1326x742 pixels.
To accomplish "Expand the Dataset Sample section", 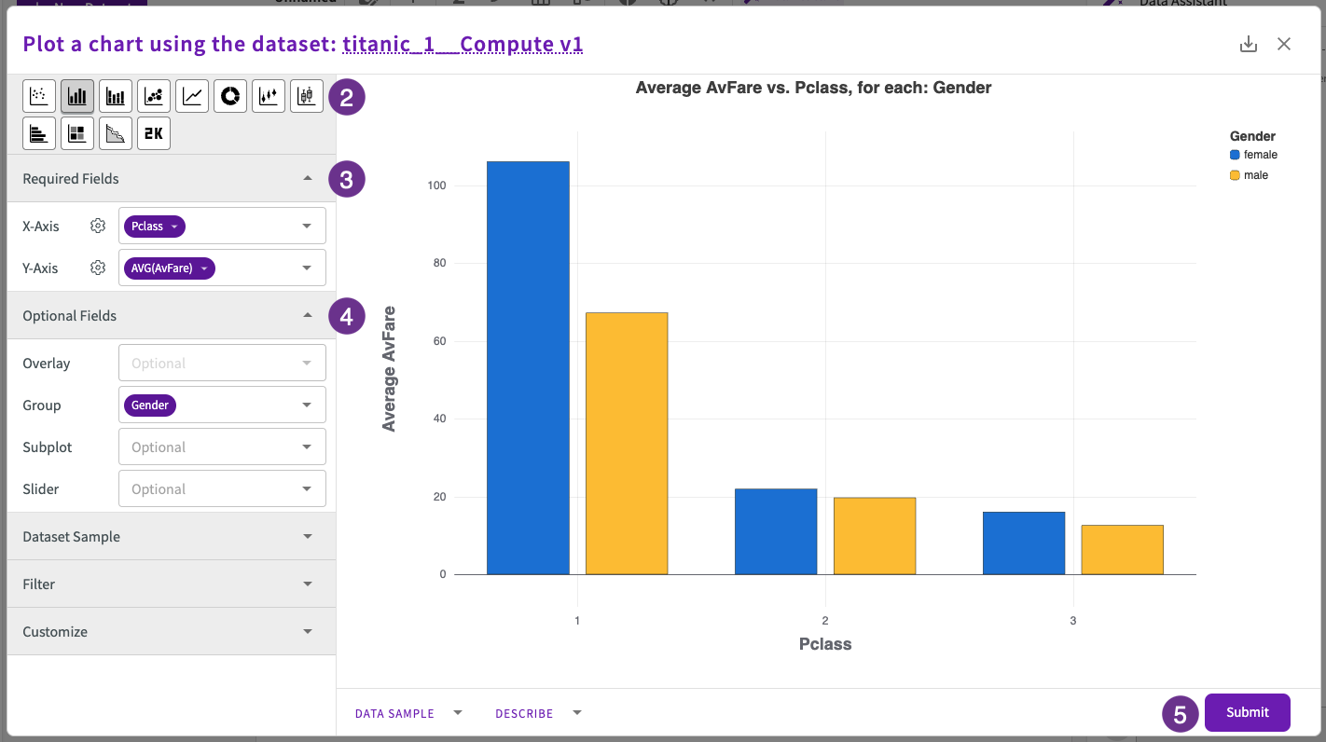I will point(172,536).
